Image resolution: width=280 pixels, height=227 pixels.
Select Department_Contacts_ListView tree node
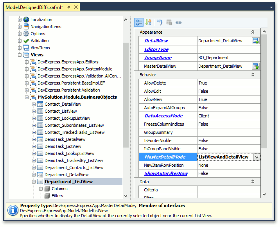pyautogui.click(x=74, y=168)
